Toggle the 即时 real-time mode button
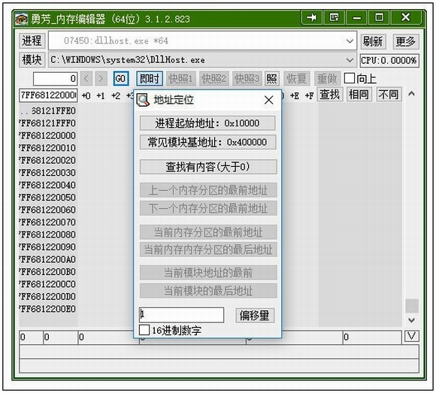436x393 pixels. 150,79
